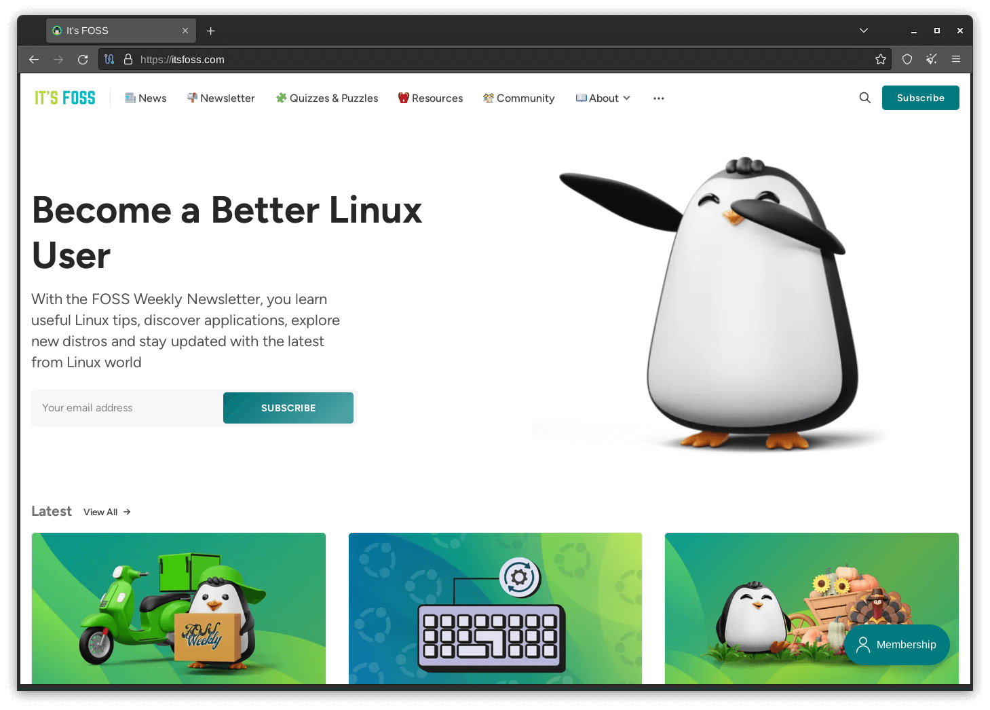Click the Membership button
This screenshot has height=710, width=990.
point(897,644)
